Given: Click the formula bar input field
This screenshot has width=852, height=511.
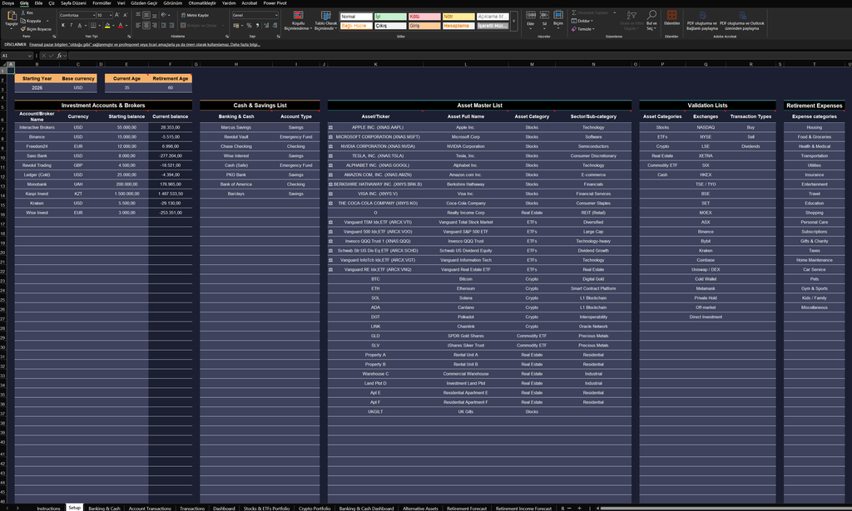Looking at the screenshot, I should coord(459,56).
